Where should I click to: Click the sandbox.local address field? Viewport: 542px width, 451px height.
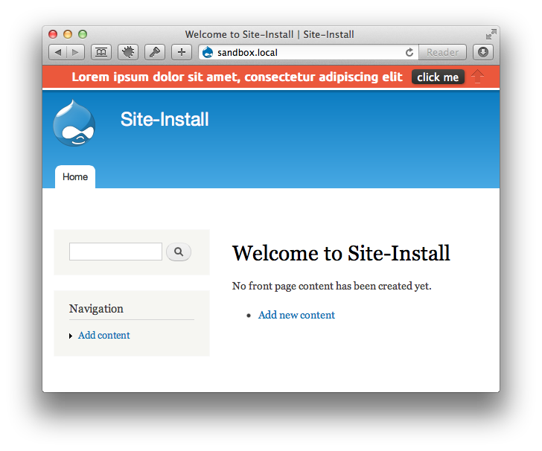[308, 53]
